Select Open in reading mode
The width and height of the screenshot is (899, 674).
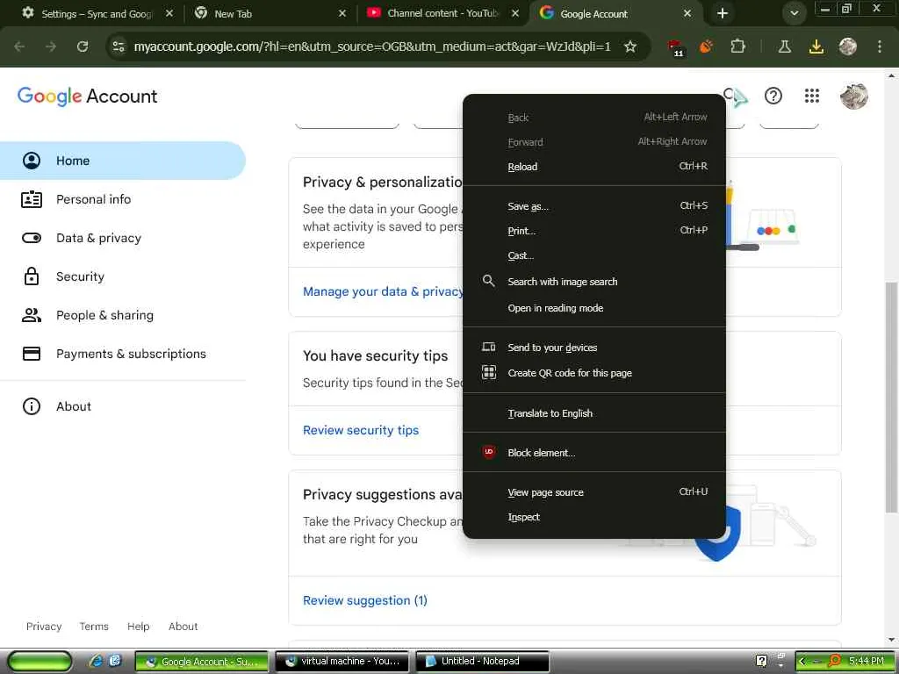click(x=594, y=308)
